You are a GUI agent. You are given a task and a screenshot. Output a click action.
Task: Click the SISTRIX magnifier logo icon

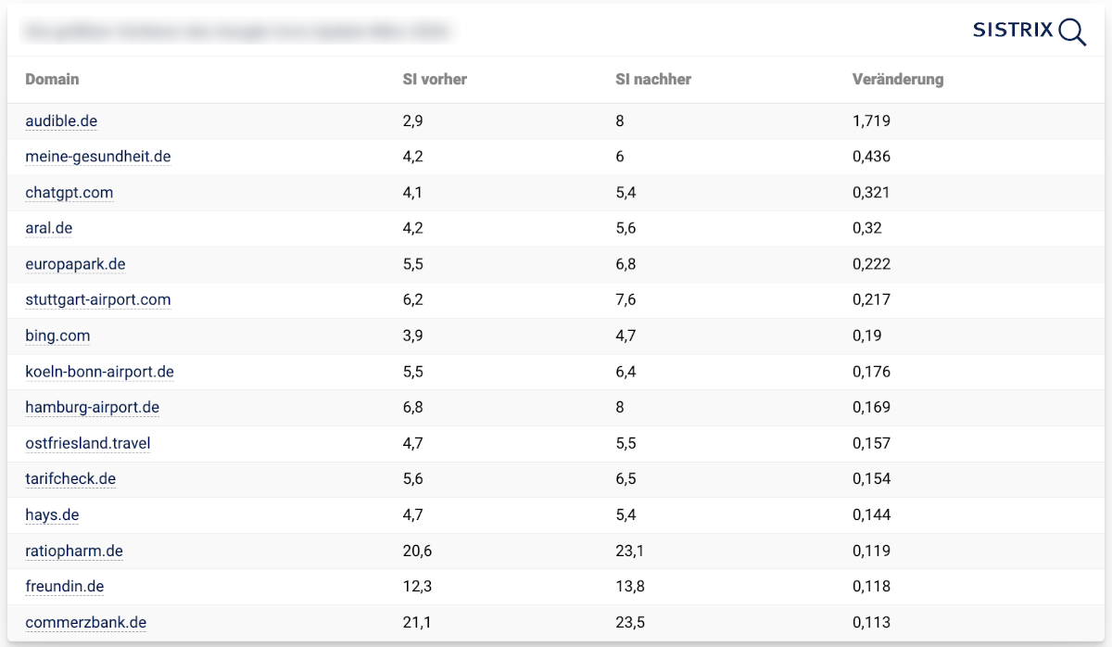pyautogui.click(x=1071, y=32)
